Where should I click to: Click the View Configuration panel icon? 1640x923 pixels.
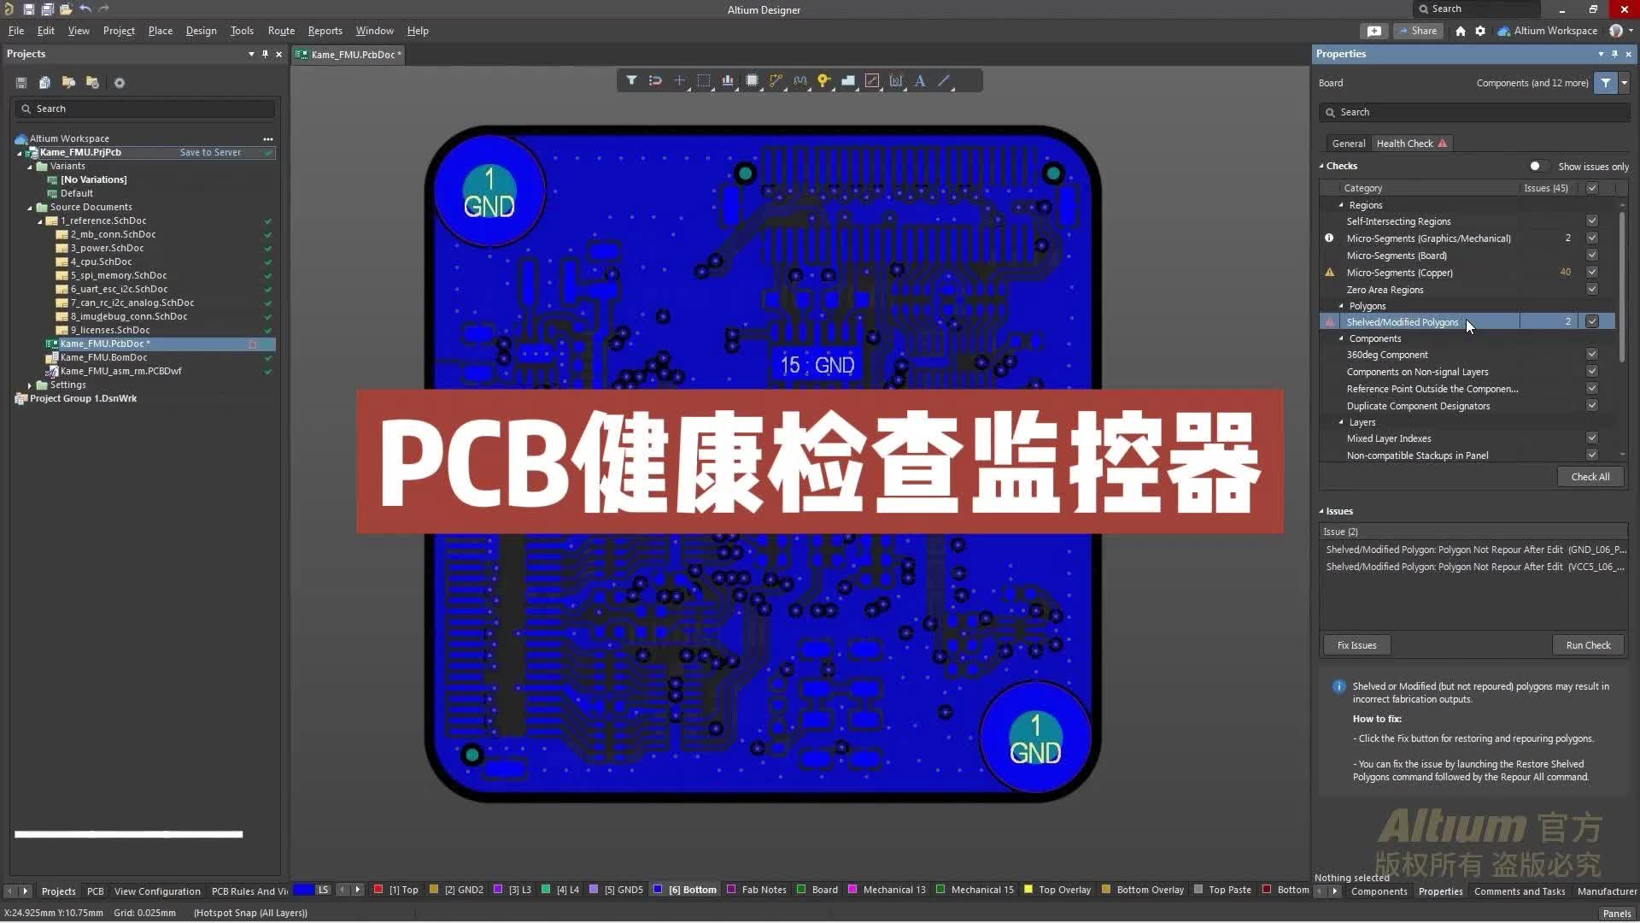(x=158, y=891)
